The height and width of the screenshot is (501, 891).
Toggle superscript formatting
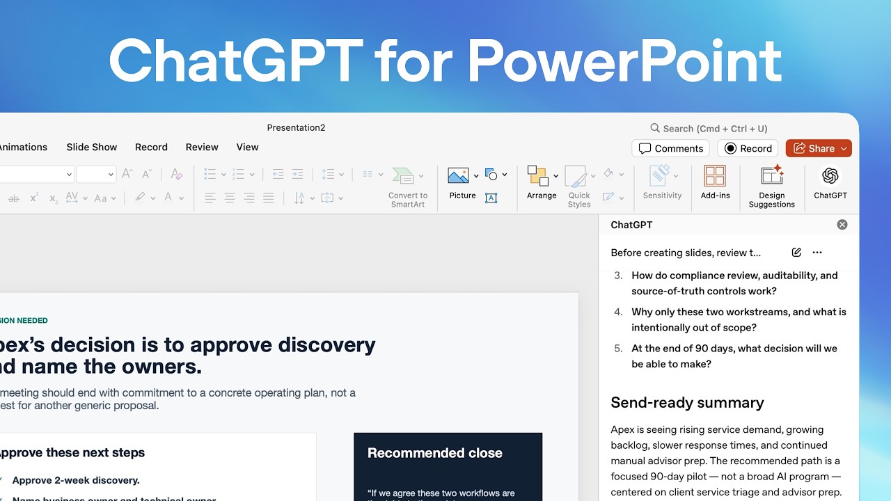[x=33, y=198]
